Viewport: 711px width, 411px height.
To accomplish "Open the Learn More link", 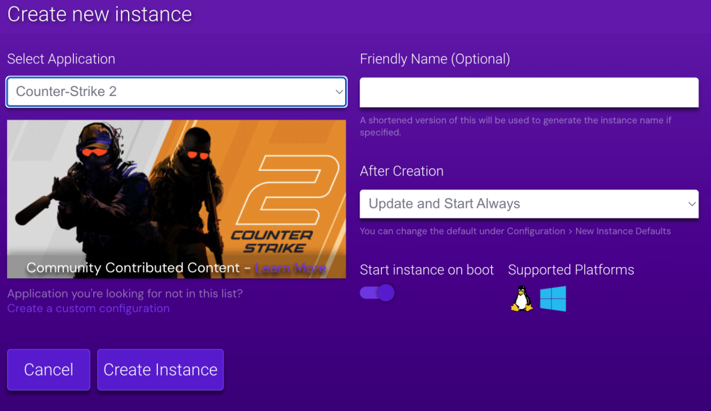I will point(291,268).
